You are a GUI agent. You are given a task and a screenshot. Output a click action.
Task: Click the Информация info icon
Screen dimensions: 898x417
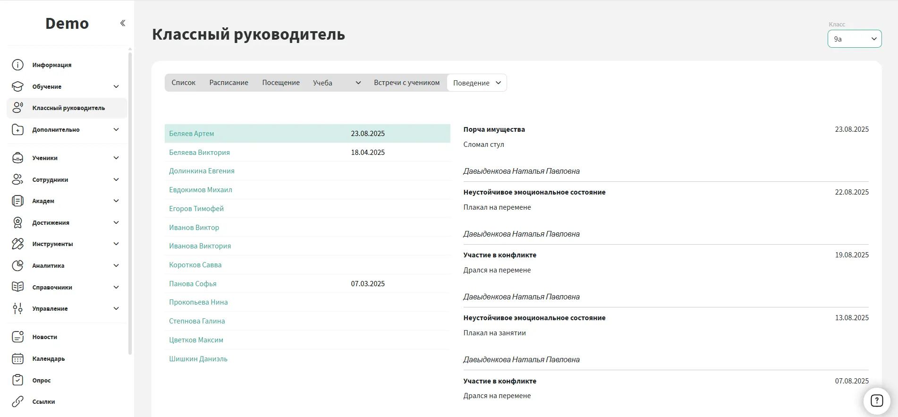17,65
